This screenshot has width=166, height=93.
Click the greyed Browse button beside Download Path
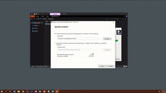[x=107, y=50]
